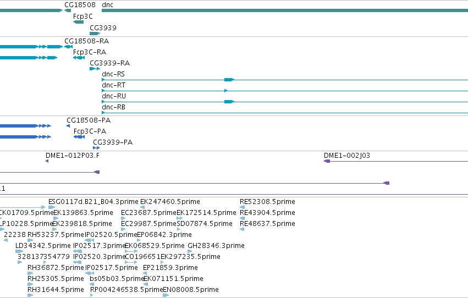Click the dnc-RS exon block
This screenshot has height=298, width=468.
tap(229, 80)
